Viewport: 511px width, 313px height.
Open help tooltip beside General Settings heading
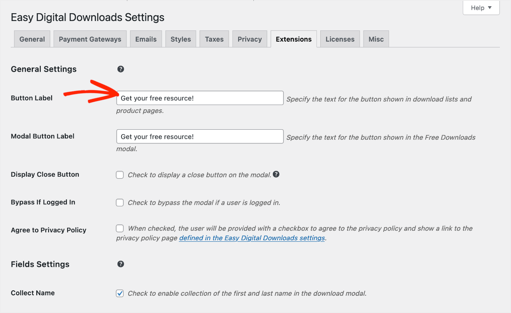tap(121, 69)
